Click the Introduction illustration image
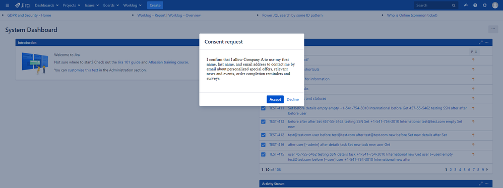Image resolution: width=503 pixels, height=188 pixels. pyautogui.click(x=35, y=63)
